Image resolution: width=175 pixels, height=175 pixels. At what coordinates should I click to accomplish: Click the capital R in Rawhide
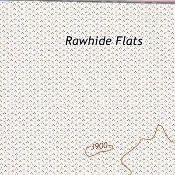coord(69,41)
